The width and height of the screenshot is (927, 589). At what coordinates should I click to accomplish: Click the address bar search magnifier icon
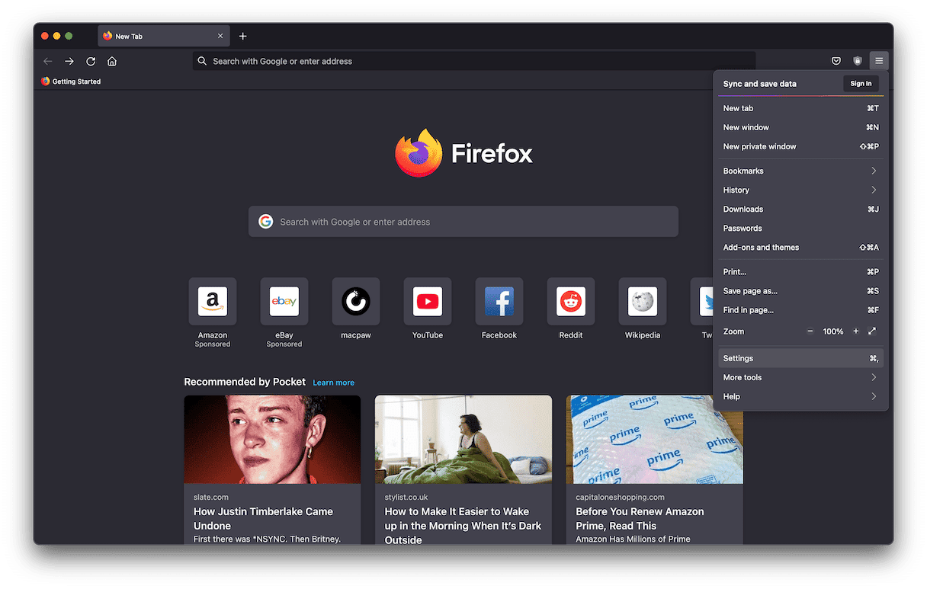(x=202, y=61)
